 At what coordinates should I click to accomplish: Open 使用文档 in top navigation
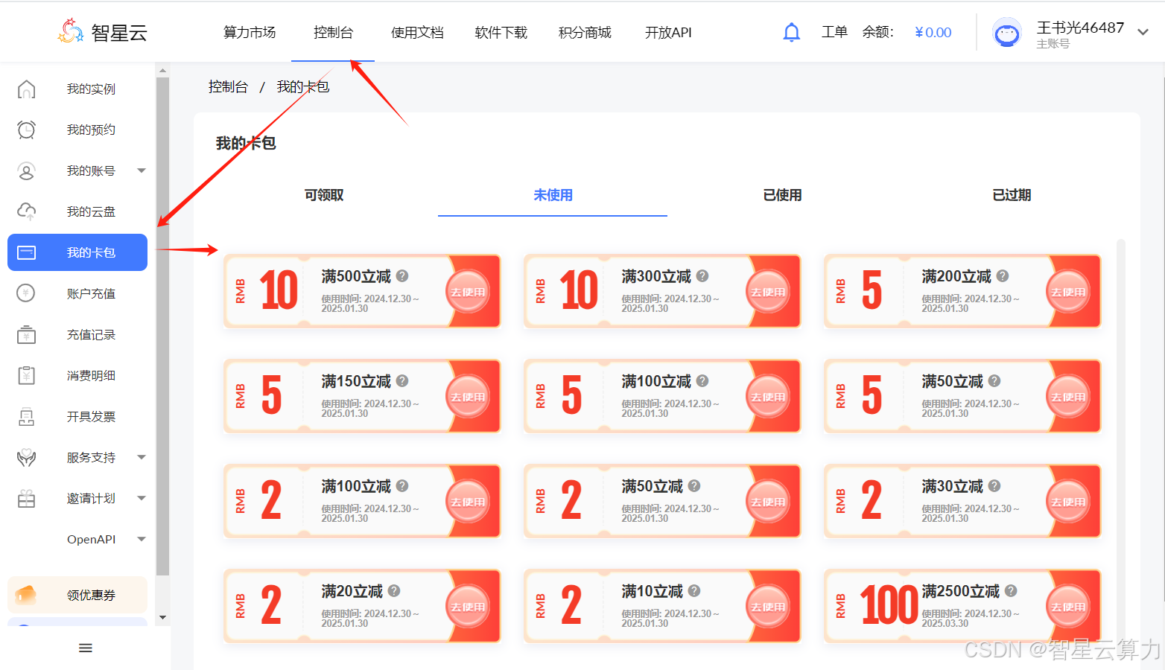(x=417, y=33)
